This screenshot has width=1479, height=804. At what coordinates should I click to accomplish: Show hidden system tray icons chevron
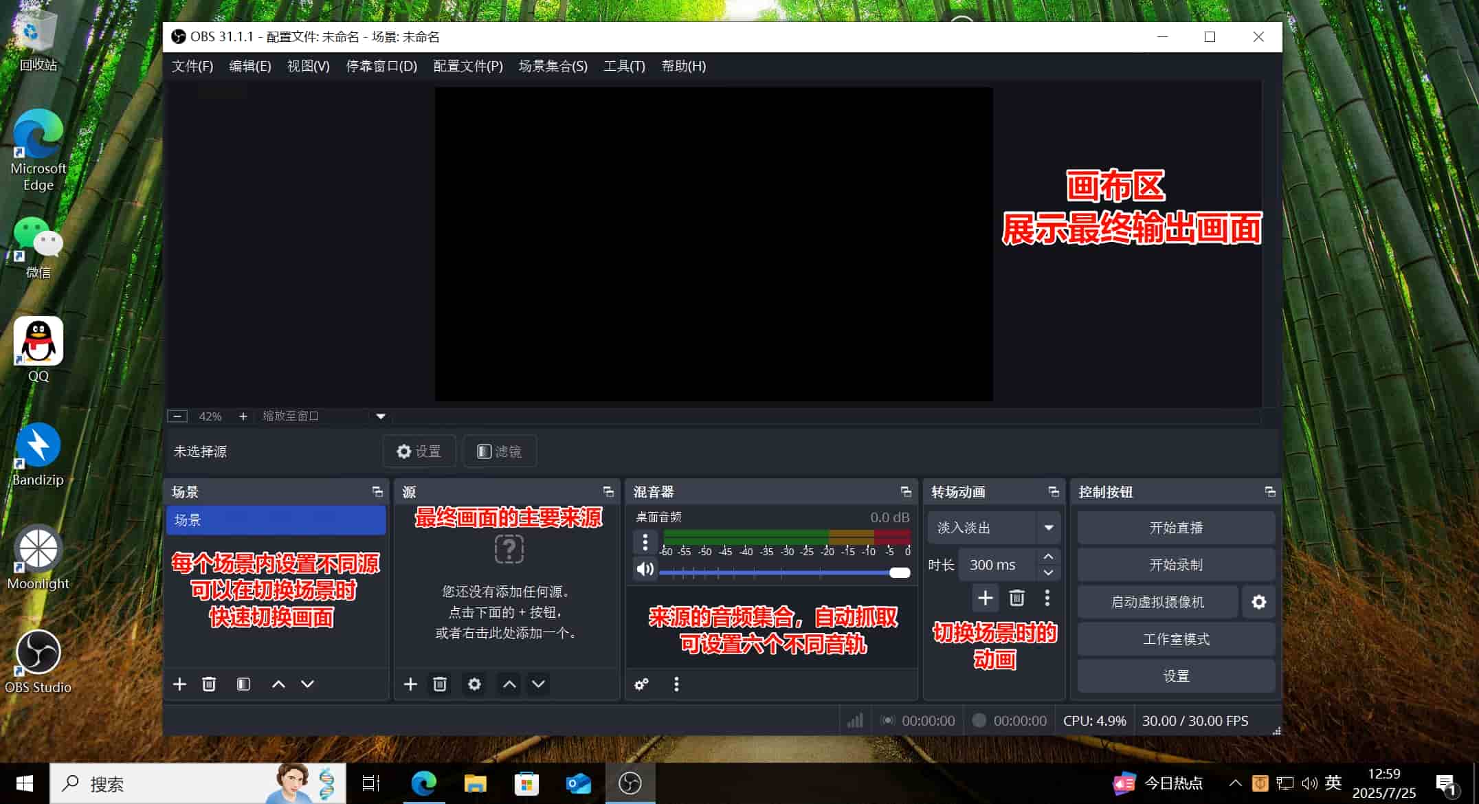1235,783
